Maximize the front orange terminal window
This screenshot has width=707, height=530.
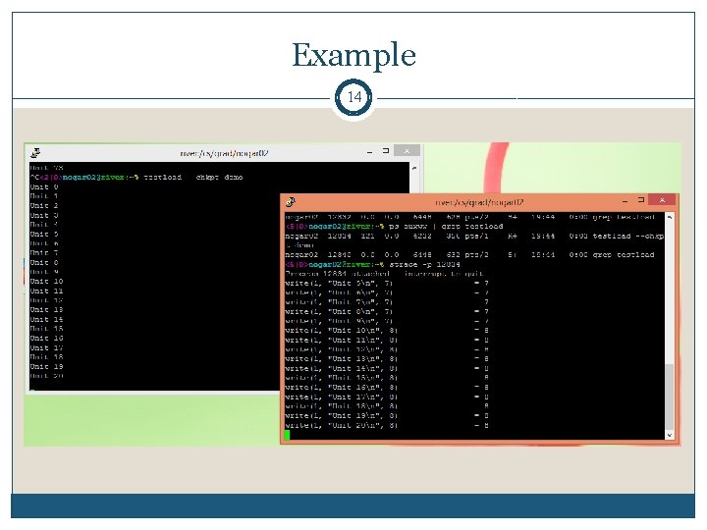click(x=641, y=199)
